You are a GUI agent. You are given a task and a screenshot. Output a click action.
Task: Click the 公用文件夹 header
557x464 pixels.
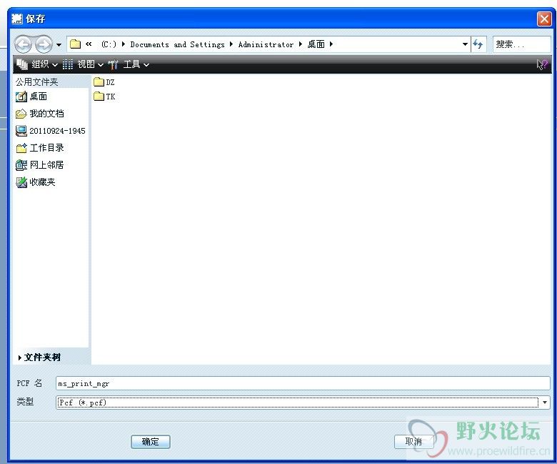pyautogui.click(x=36, y=82)
